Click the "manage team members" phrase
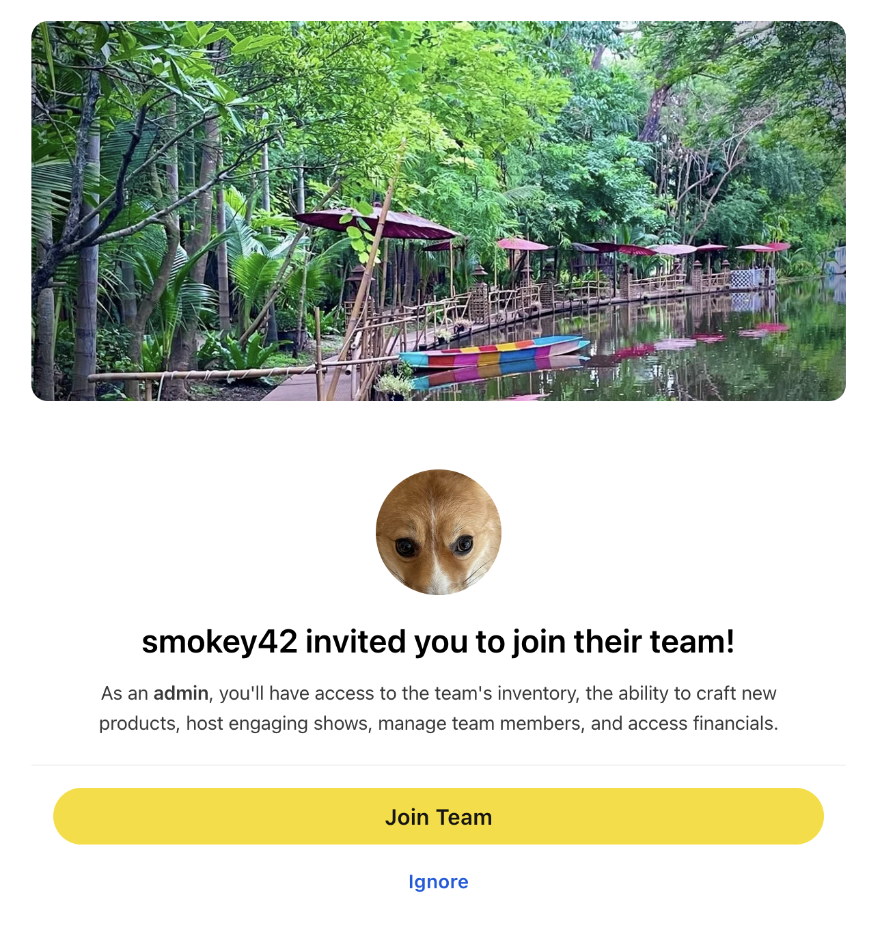Screen dimensions: 895x932 pos(480,724)
